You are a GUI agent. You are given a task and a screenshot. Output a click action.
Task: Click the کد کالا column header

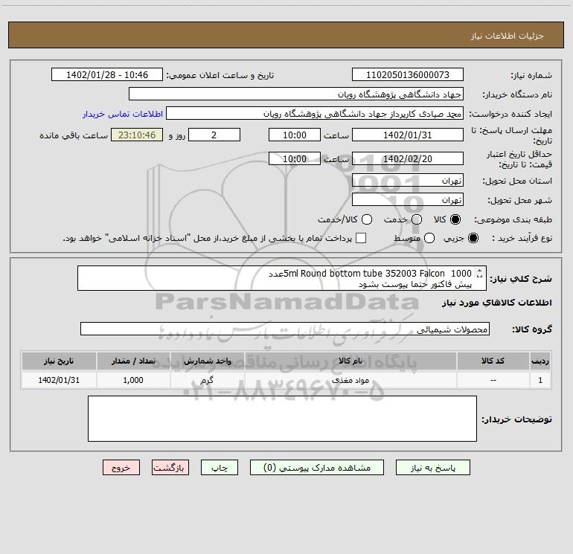(x=493, y=361)
